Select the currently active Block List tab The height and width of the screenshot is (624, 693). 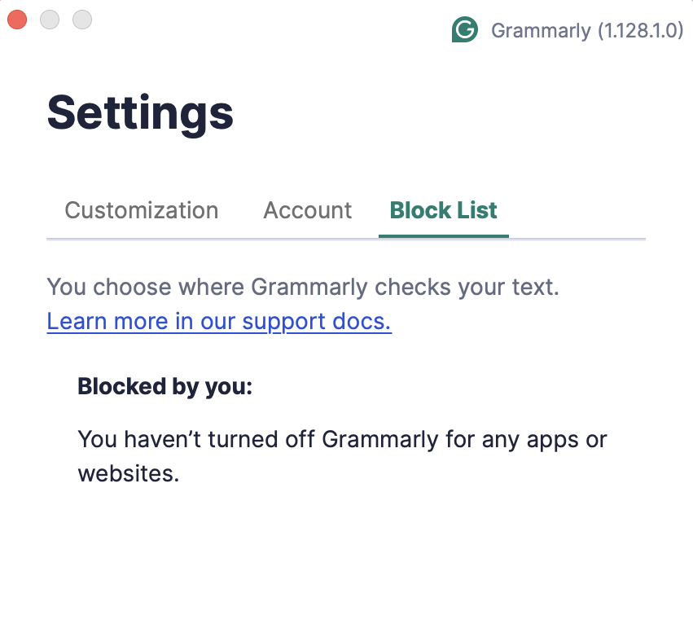coord(443,210)
